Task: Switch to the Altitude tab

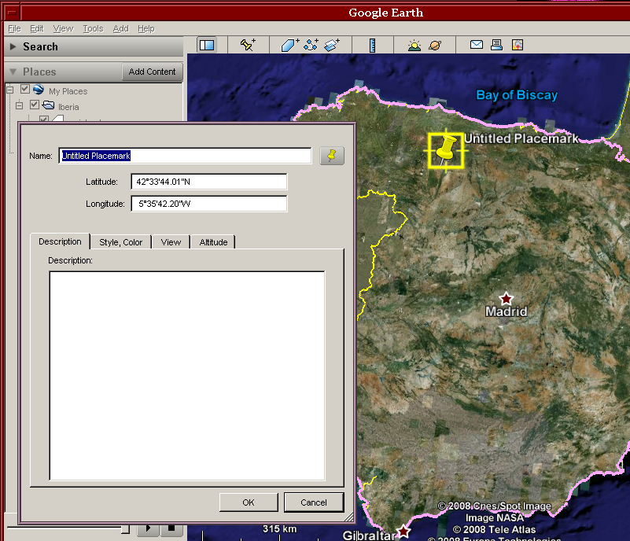Action: 213,242
